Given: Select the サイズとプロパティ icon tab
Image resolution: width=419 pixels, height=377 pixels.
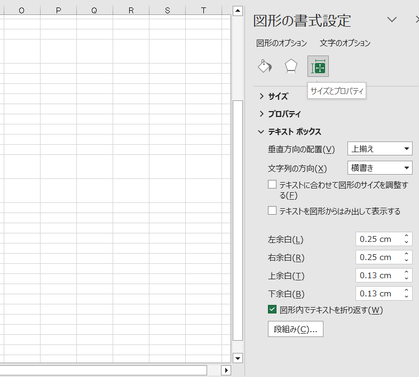Looking at the screenshot, I should [318, 66].
